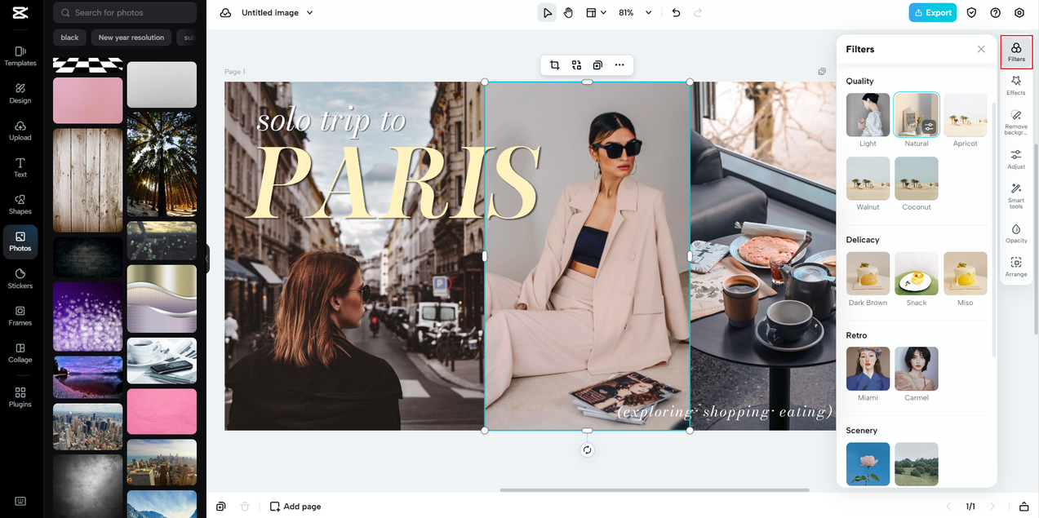Screen dimensions: 1039x518
Task: Duplicate Page 1 icon above canvas
Action: coord(822,72)
